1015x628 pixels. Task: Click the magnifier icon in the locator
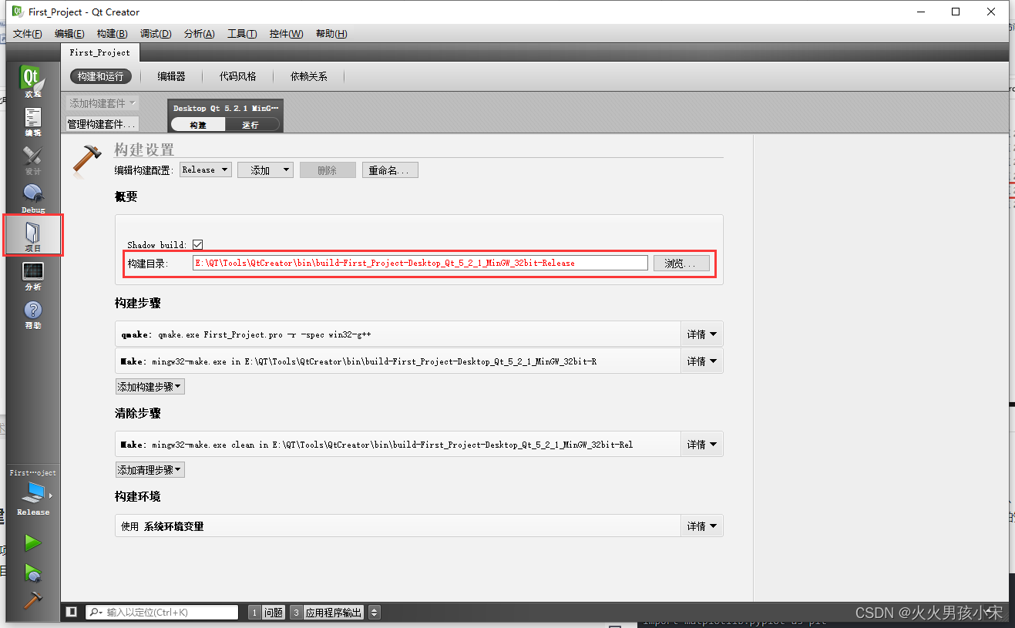pos(96,612)
